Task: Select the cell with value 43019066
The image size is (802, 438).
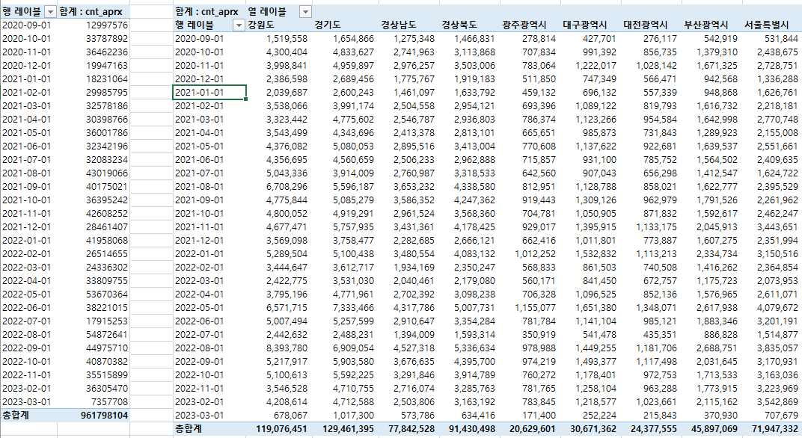Action: 107,173
